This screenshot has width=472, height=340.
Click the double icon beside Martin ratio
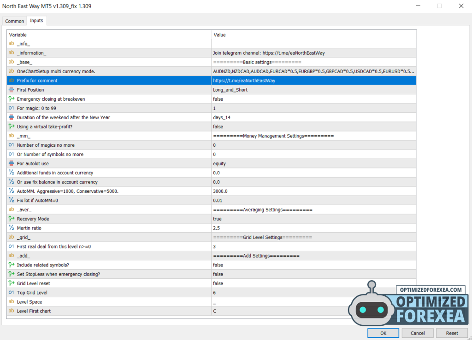pos(12,228)
